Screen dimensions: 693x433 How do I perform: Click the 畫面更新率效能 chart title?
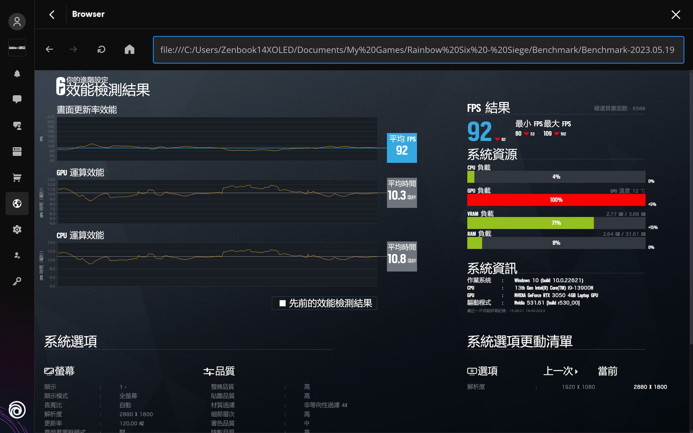pyautogui.click(x=86, y=110)
